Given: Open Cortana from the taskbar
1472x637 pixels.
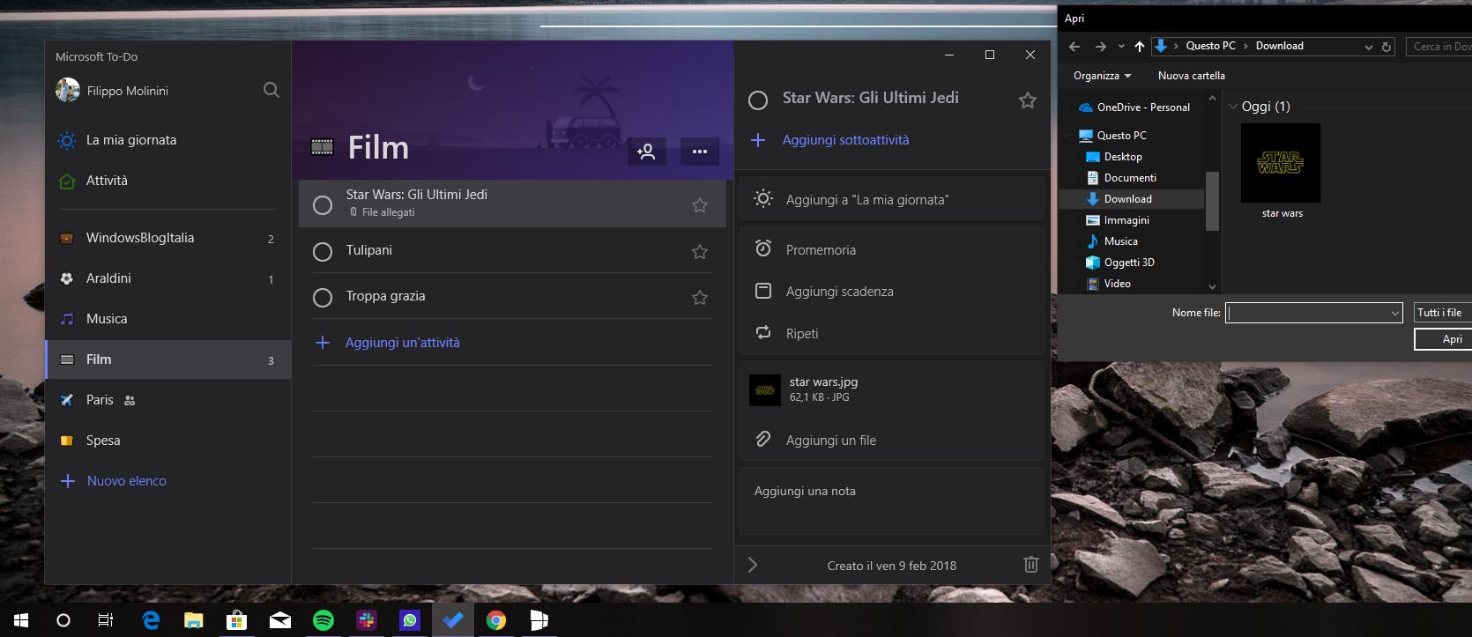Looking at the screenshot, I should pos(63,620).
